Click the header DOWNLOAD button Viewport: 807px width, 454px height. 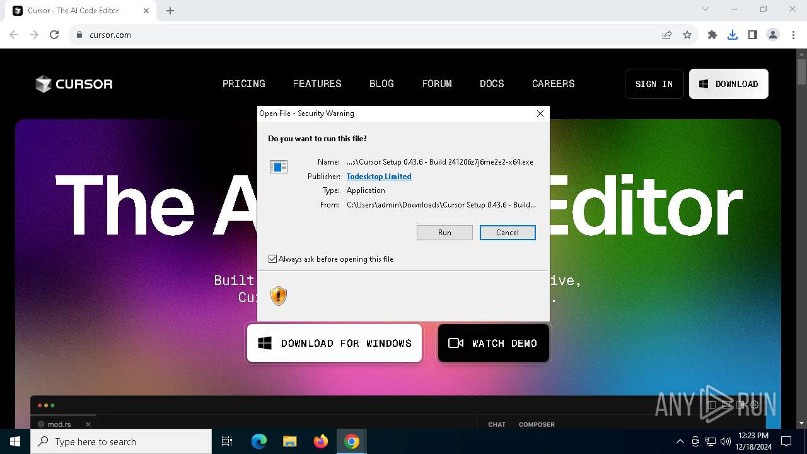[729, 84]
